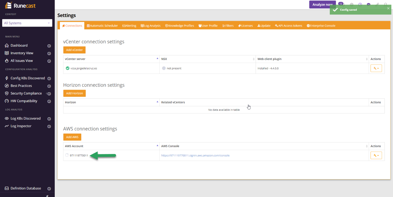Open the AWS signin console link

pos(195,155)
